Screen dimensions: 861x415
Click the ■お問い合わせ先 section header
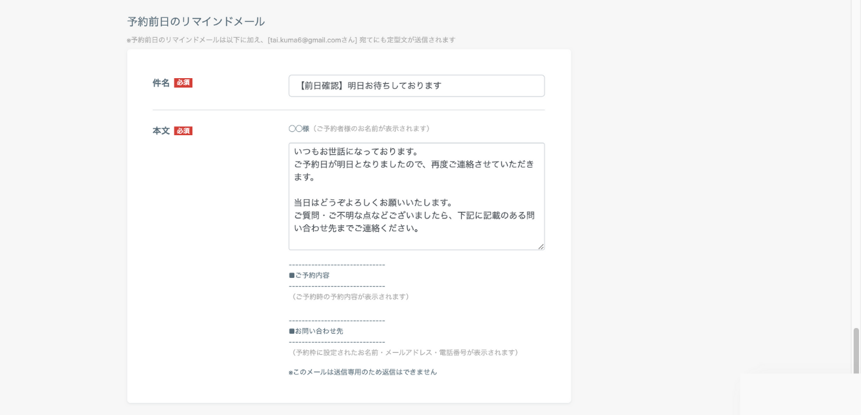[316, 331]
